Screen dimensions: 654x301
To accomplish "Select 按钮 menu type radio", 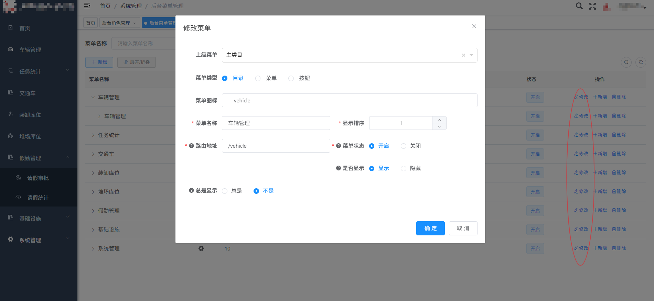I will [x=291, y=78].
